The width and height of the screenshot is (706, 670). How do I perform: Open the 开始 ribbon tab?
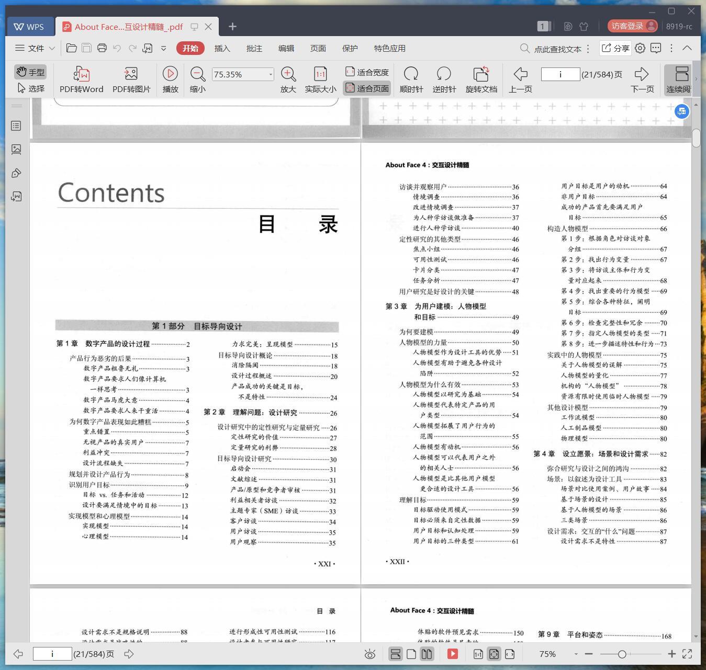190,48
